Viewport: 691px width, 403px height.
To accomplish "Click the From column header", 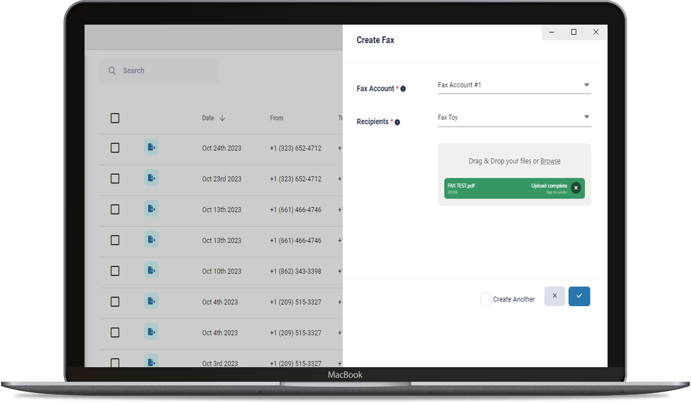I will pyautogui.click(x=277, y=118).
